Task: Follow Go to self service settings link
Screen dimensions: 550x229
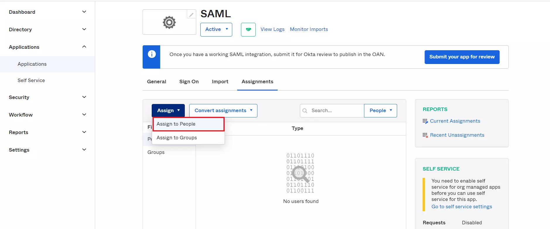Action: (462, 207)
